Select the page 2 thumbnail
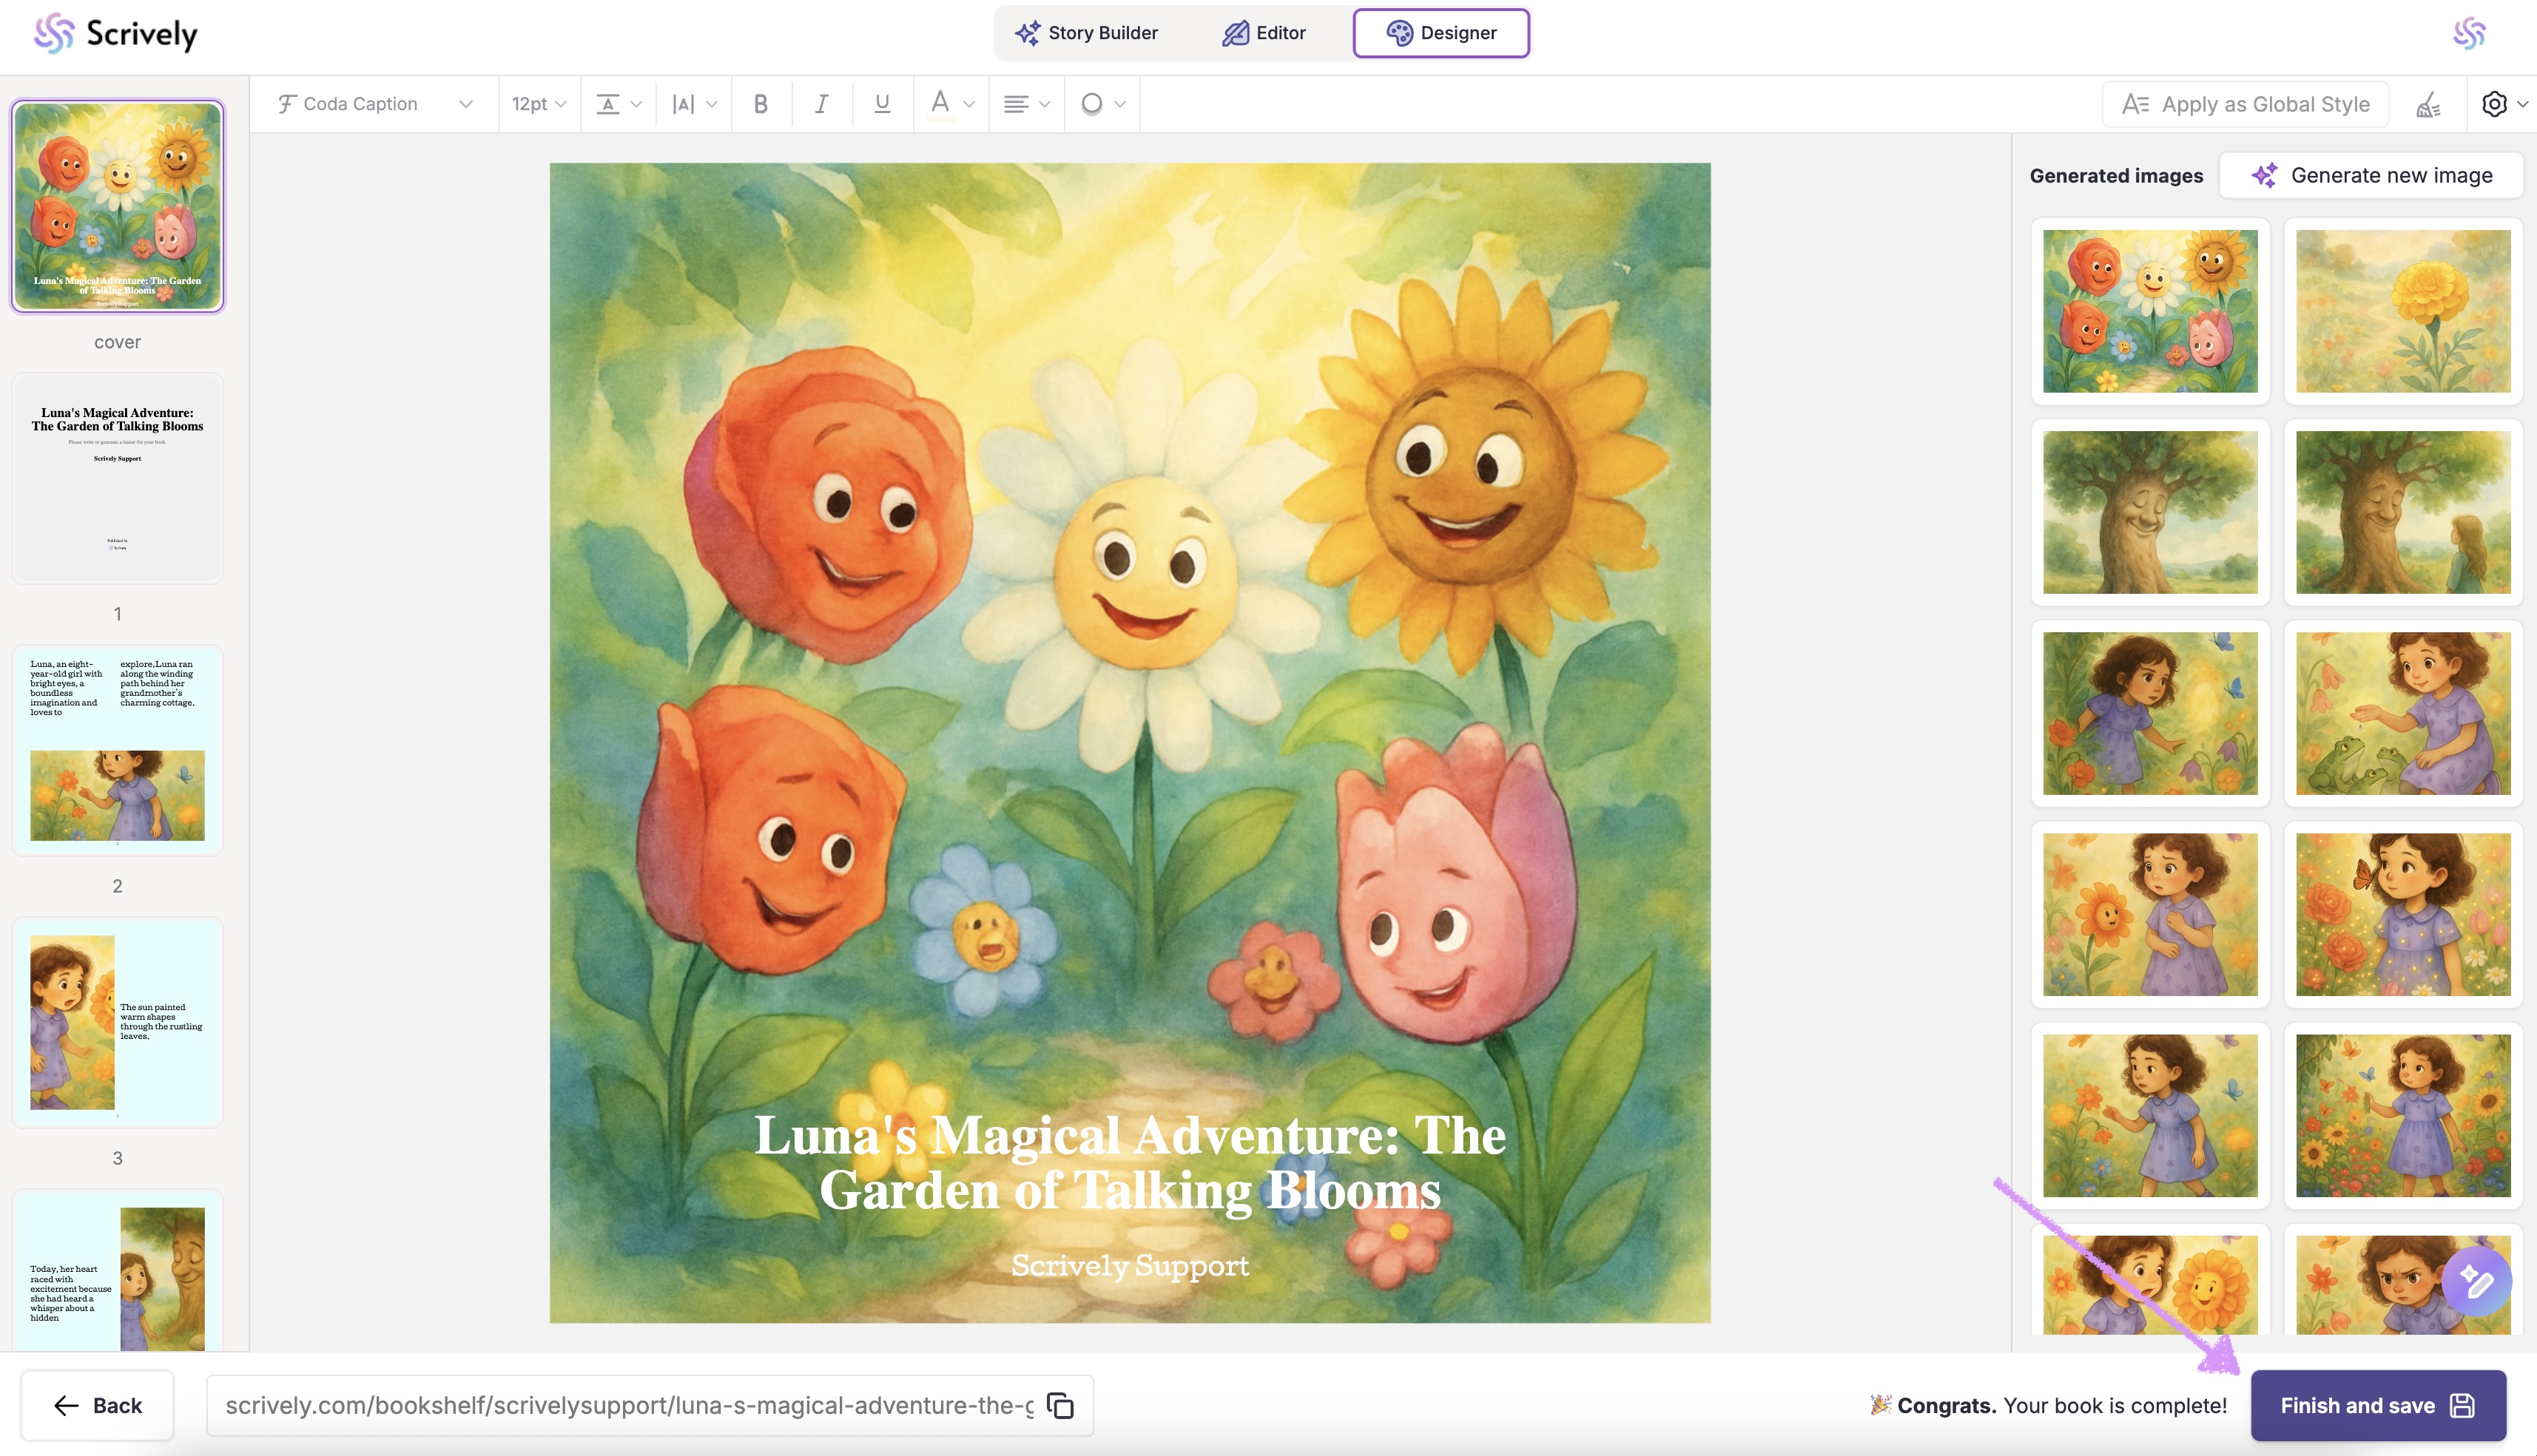Image resolution: width=2537 pixels, height=1456 pixels. pyautogui.click(x=117, y=751)
